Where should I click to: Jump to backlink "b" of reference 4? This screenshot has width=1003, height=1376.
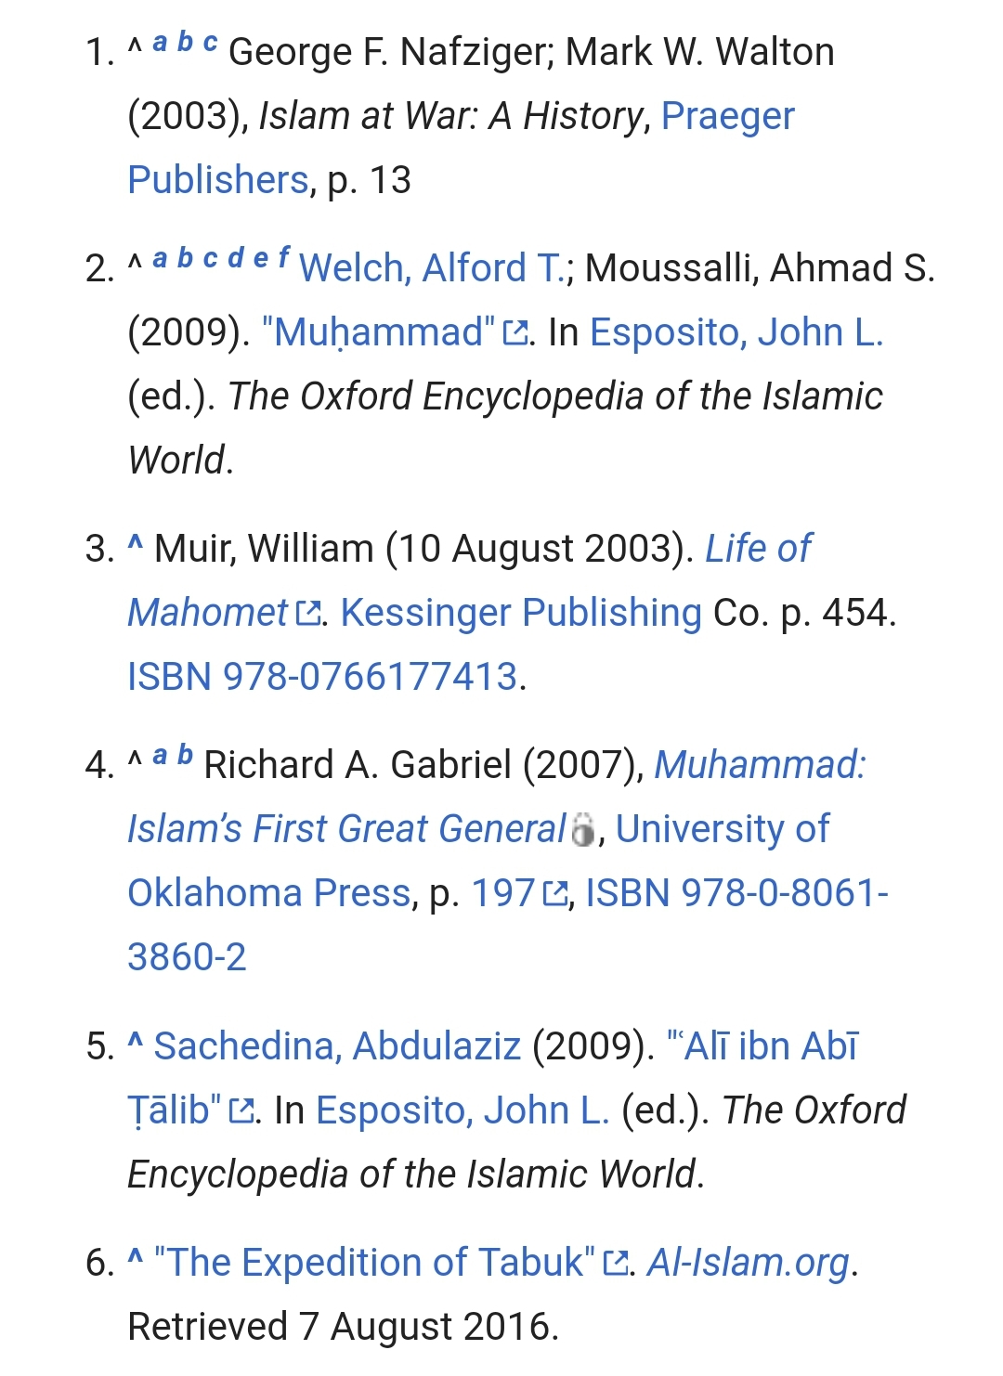coord(185,755)
